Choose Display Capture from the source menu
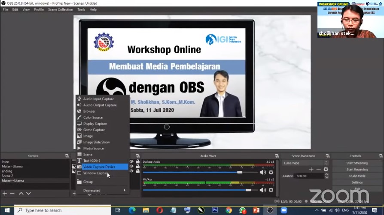This screenshot has width=384, height=215. [103, 124]
